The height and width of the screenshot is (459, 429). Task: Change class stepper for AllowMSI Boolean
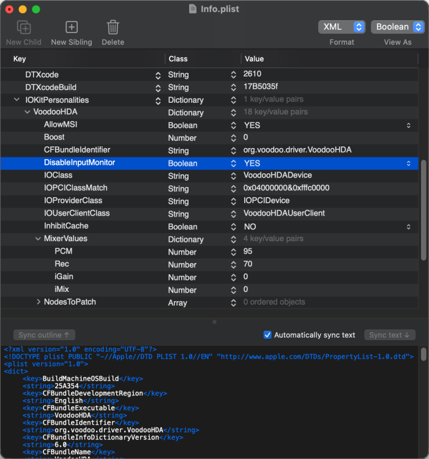point(233,125)
